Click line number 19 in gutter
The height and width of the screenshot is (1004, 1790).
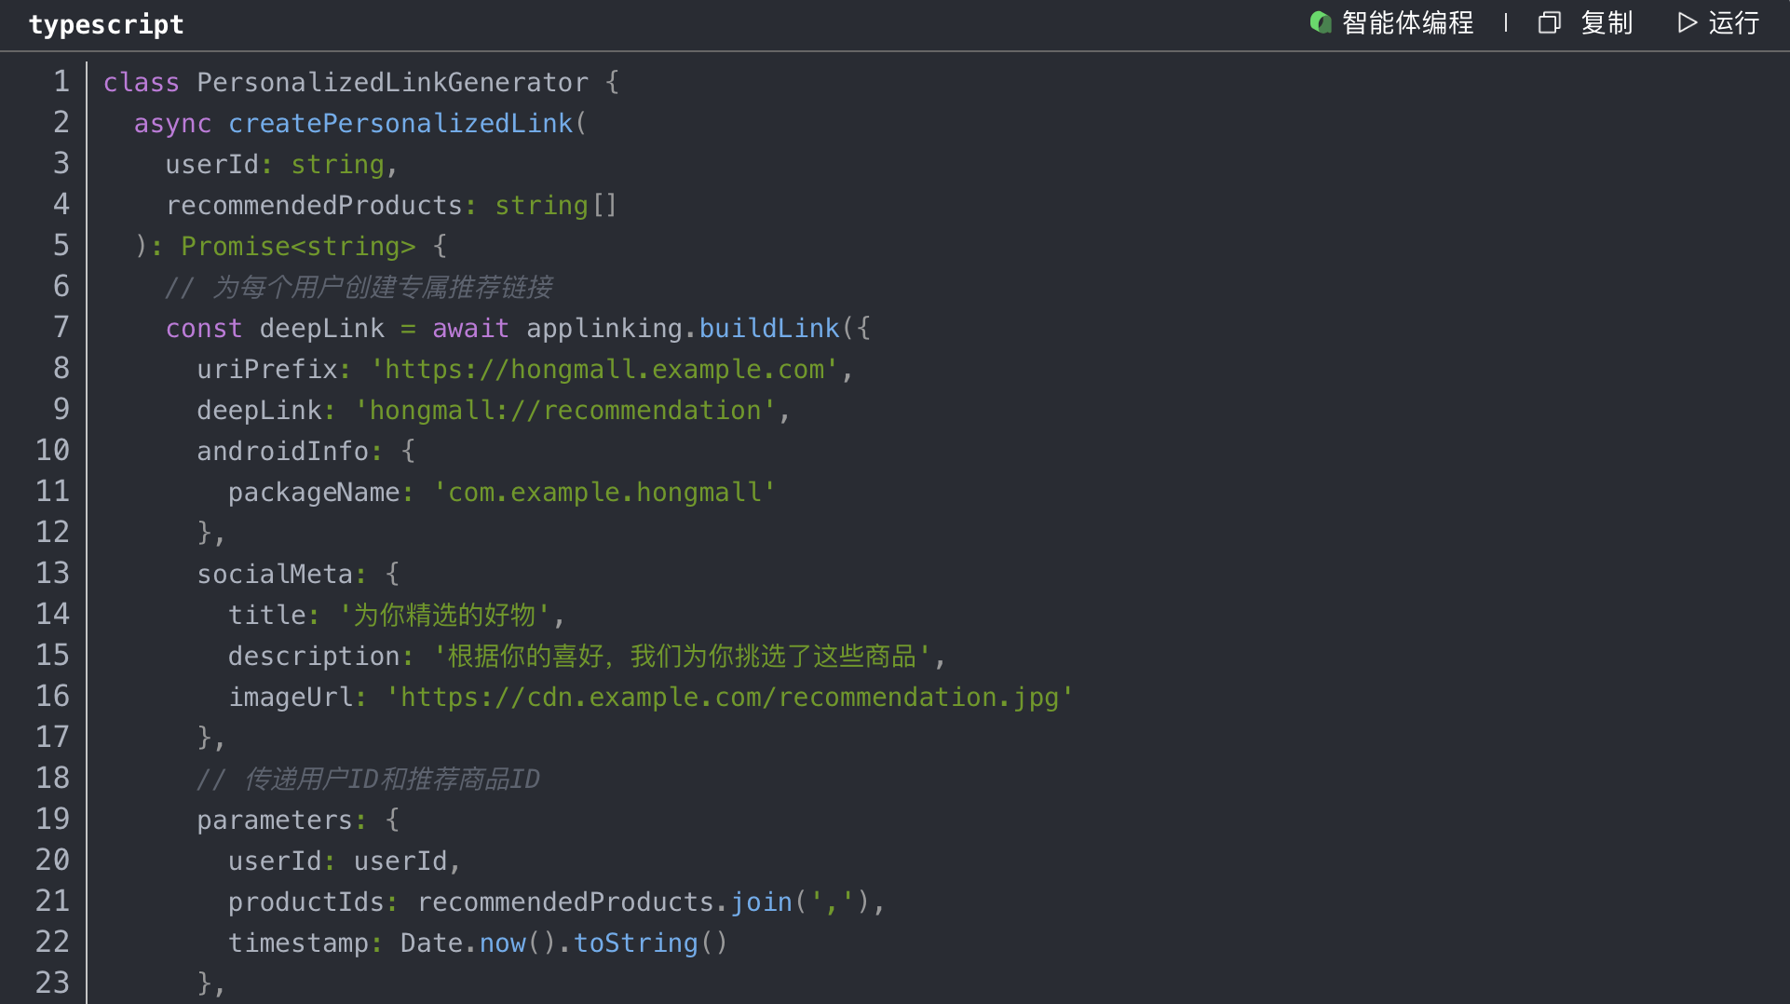tap(53, 820)
